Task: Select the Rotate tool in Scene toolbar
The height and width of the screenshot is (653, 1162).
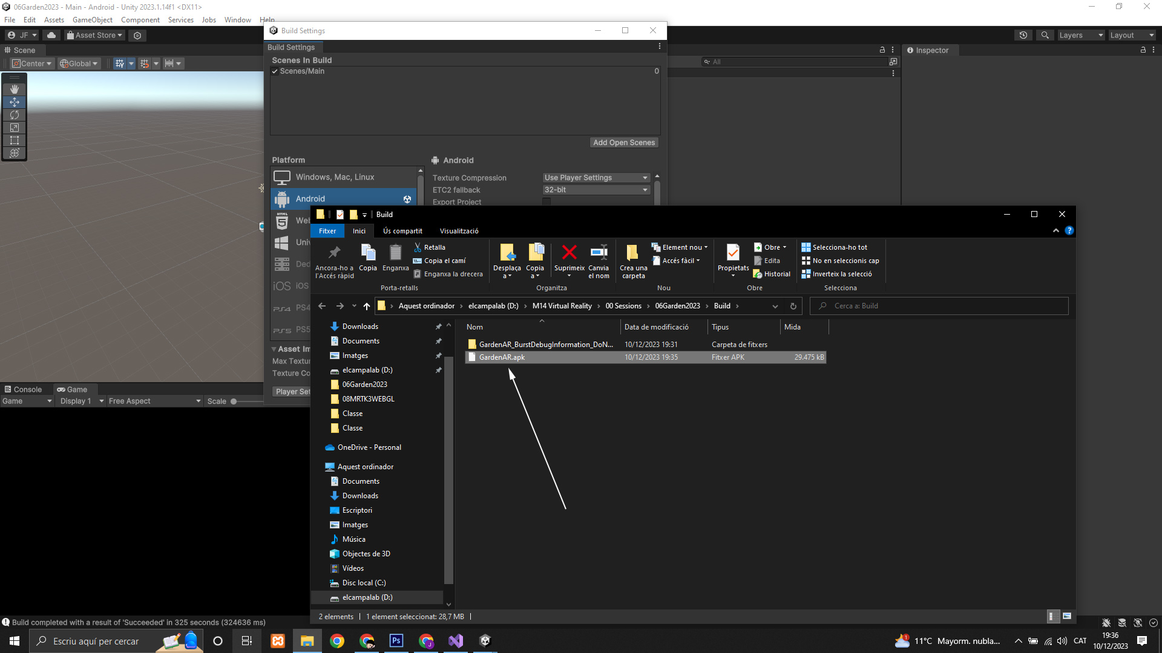Action: coord(15,115)
